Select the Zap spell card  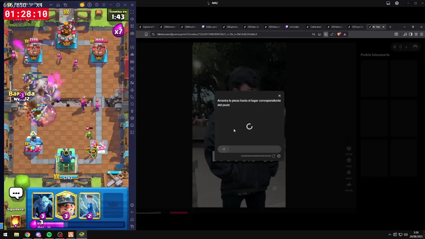point(90,206)
